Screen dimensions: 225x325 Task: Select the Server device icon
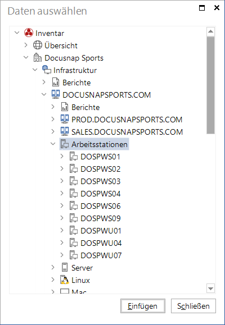(x=65, y=267)
